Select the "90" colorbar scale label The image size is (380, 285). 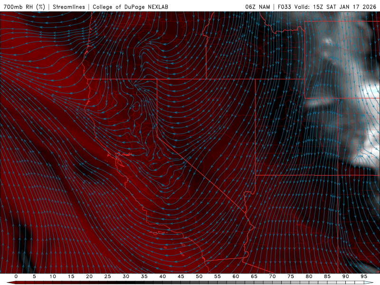(x=345, y=276)
